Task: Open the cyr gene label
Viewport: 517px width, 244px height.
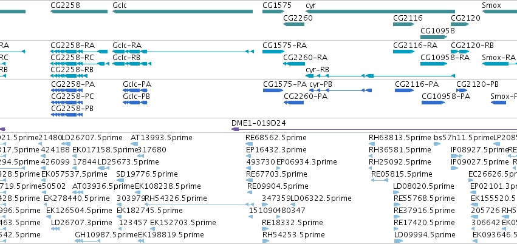Action: coord(311,5)
